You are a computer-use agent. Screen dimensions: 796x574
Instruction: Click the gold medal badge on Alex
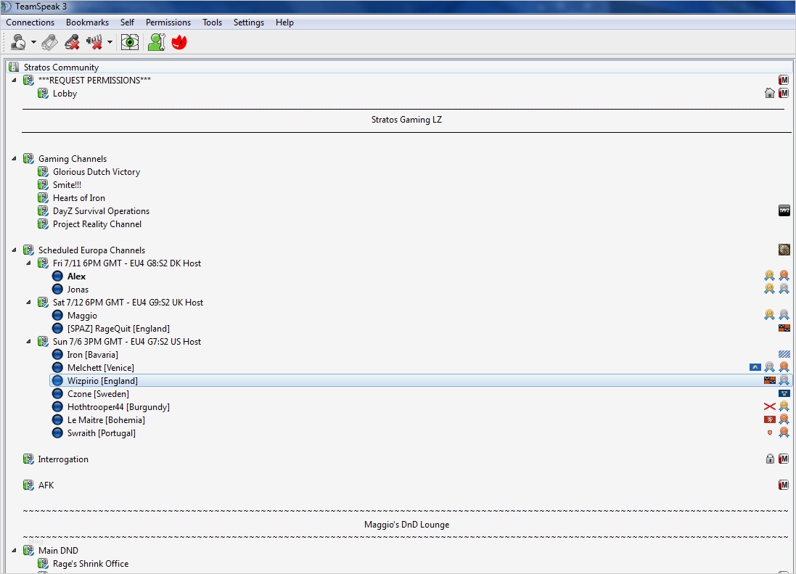tap(770, 275)
